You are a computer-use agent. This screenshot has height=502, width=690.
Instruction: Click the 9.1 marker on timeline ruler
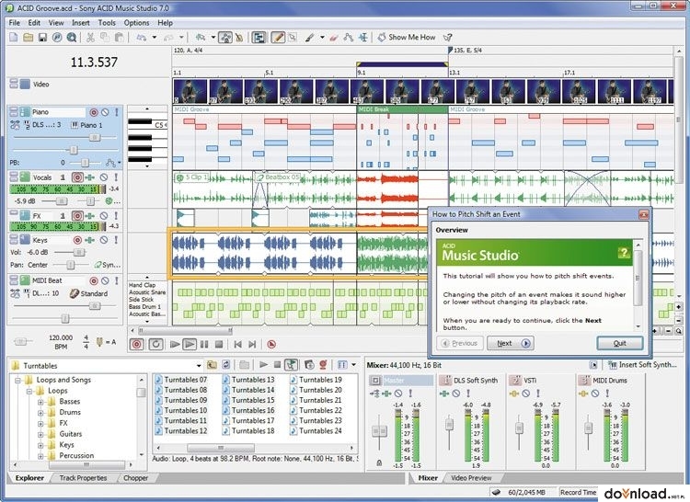tap(362, 73)
